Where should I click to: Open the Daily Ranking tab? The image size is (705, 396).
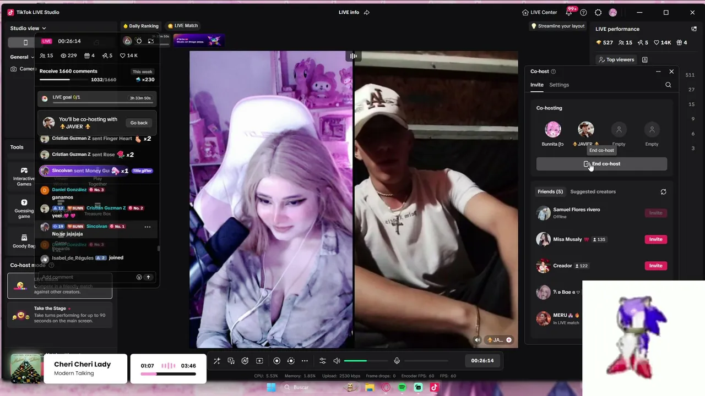pos(140,26)
